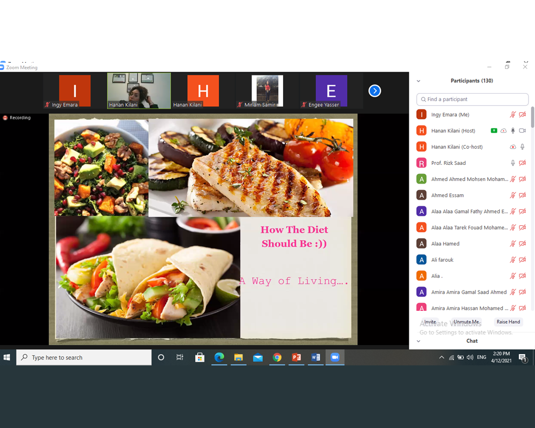Toggle Ingy Emara (Me) video camera

(523, 114)
